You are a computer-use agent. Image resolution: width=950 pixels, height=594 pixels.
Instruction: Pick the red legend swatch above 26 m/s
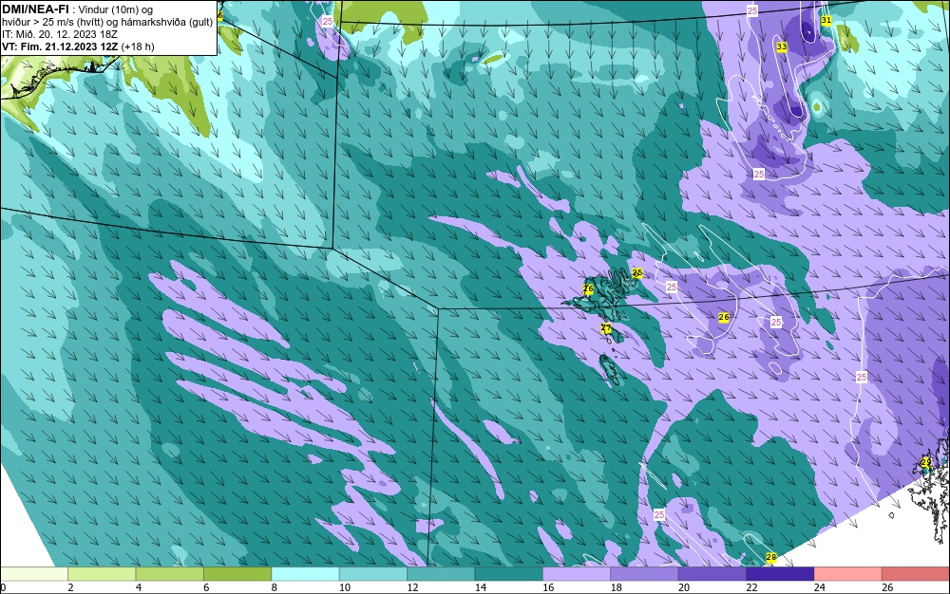(x=916, y=574)
